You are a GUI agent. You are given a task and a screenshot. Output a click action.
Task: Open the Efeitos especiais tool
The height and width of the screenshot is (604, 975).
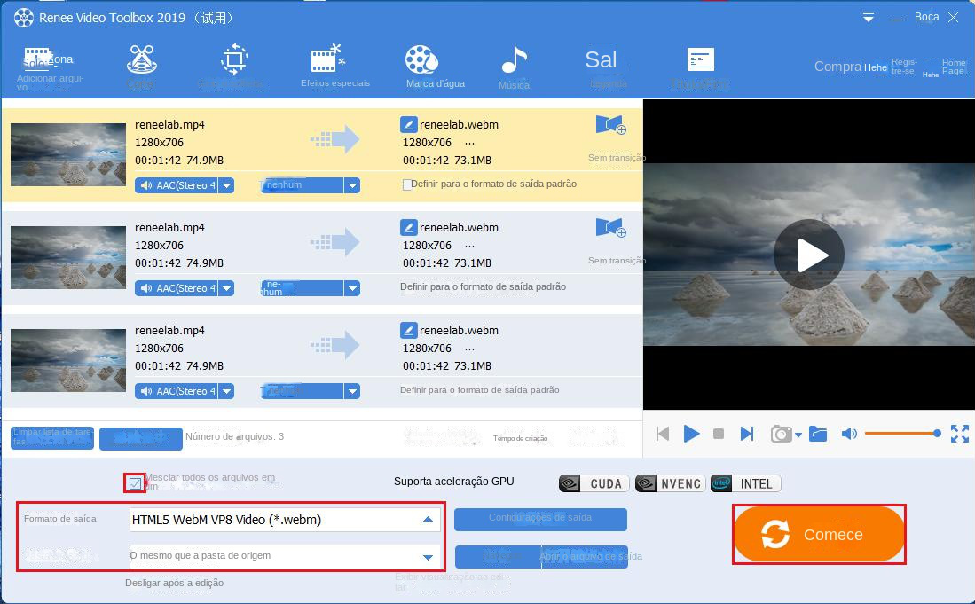[x=328, y=60]
